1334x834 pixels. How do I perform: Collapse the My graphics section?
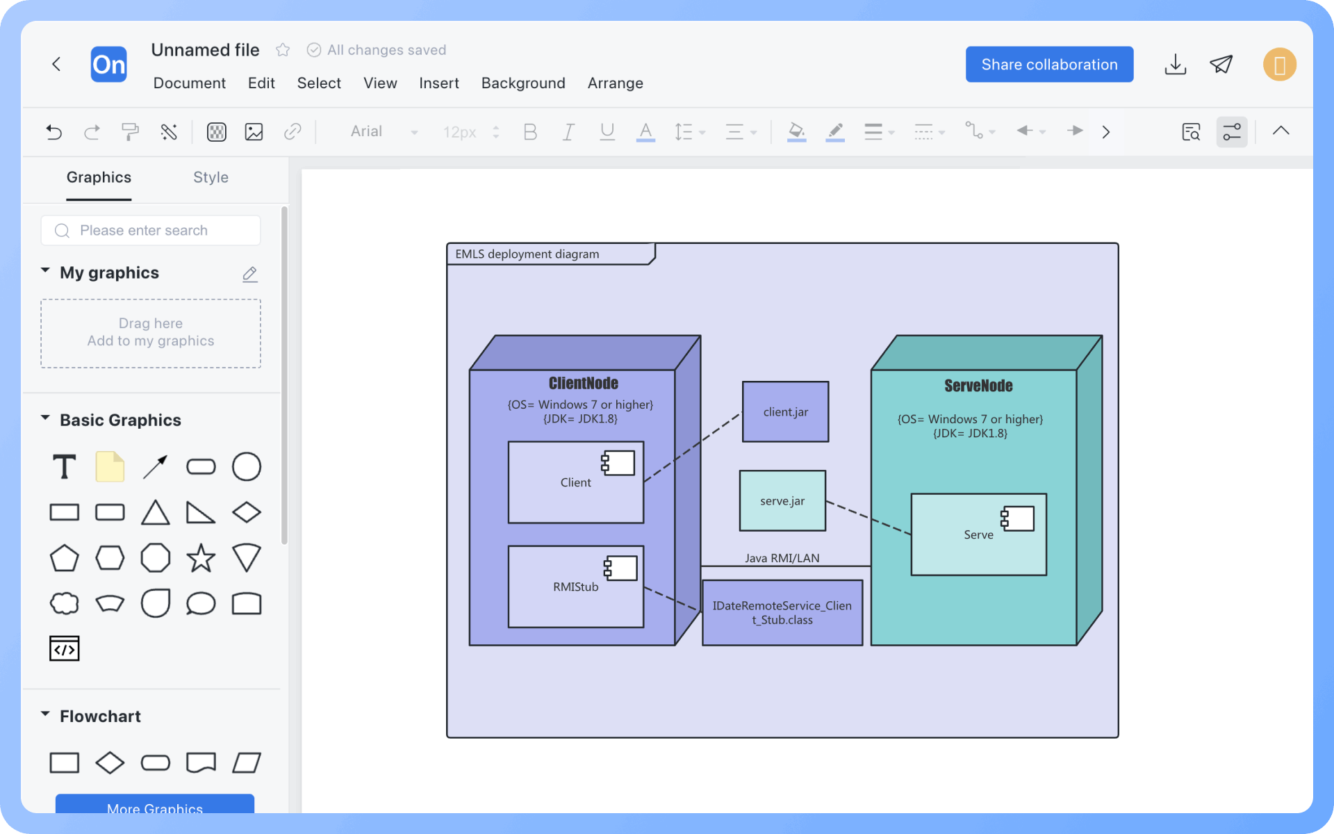click(45, 271)
